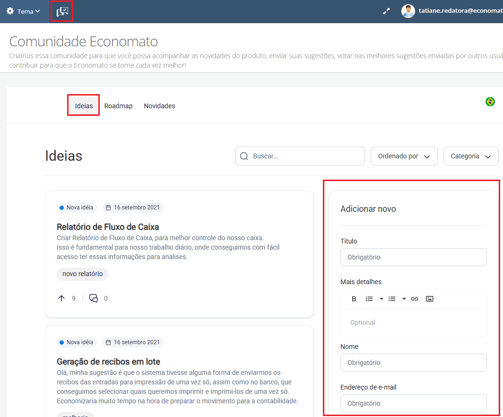Upvote the Relatório de Fluxo de Caixa idea
503x417 pixels.
click(x=61, y=298)
